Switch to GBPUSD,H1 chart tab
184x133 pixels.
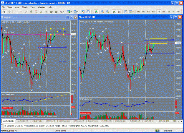click(x=149, y=121)
